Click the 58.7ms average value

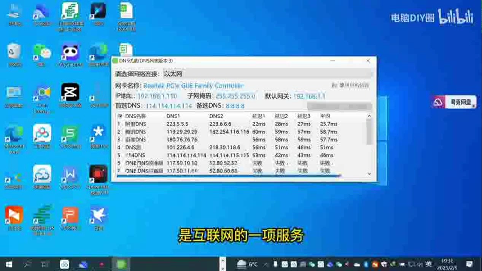(x=328, y=132)
